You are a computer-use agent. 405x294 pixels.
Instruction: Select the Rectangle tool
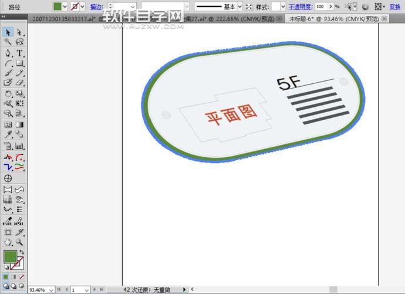pyautogui.click(x=19, y=63)
